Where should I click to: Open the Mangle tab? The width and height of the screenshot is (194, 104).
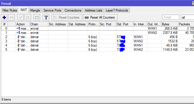tap(35, 10)
